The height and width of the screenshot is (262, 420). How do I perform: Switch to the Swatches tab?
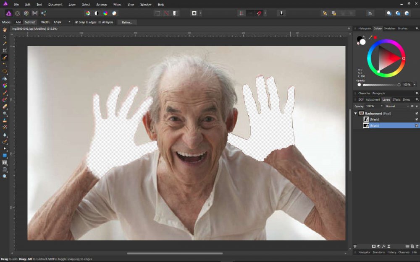click(x=389, y=29)
